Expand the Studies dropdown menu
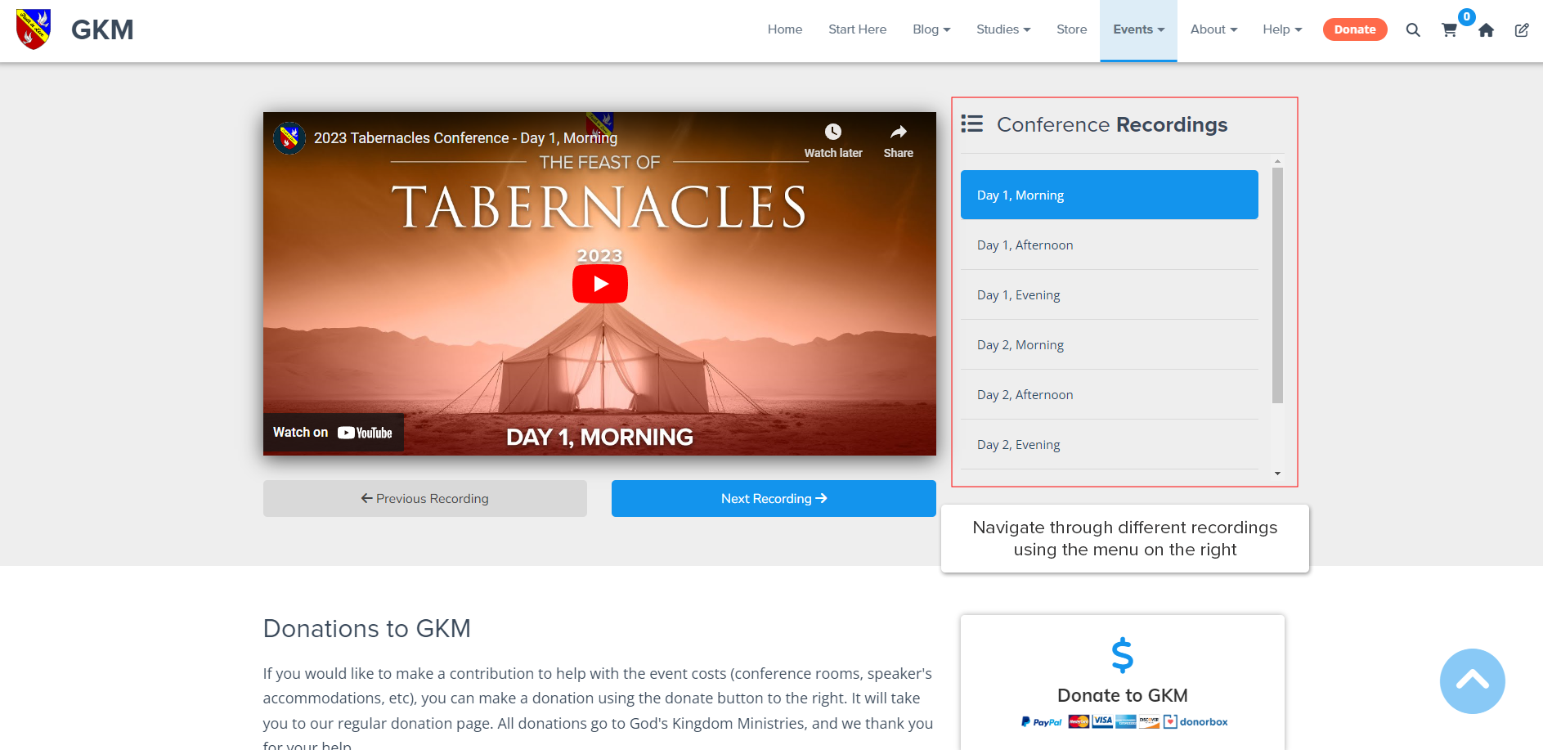Viewport: 1543px width, 750px height. pyautogui.click(x=1003, y=29)
